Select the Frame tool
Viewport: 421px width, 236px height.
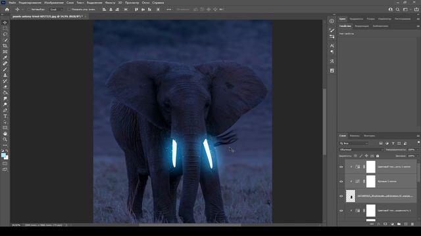pyautogui.click(x=5, y=52)
